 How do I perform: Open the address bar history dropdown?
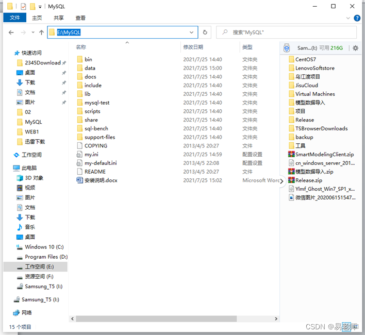click(191, 32)
